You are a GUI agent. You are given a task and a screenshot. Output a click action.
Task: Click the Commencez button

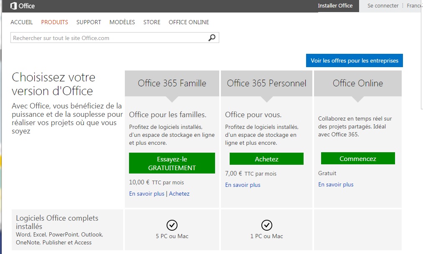coord(358,158)
